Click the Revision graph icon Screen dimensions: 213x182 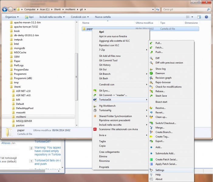click(x=151, y=78)
